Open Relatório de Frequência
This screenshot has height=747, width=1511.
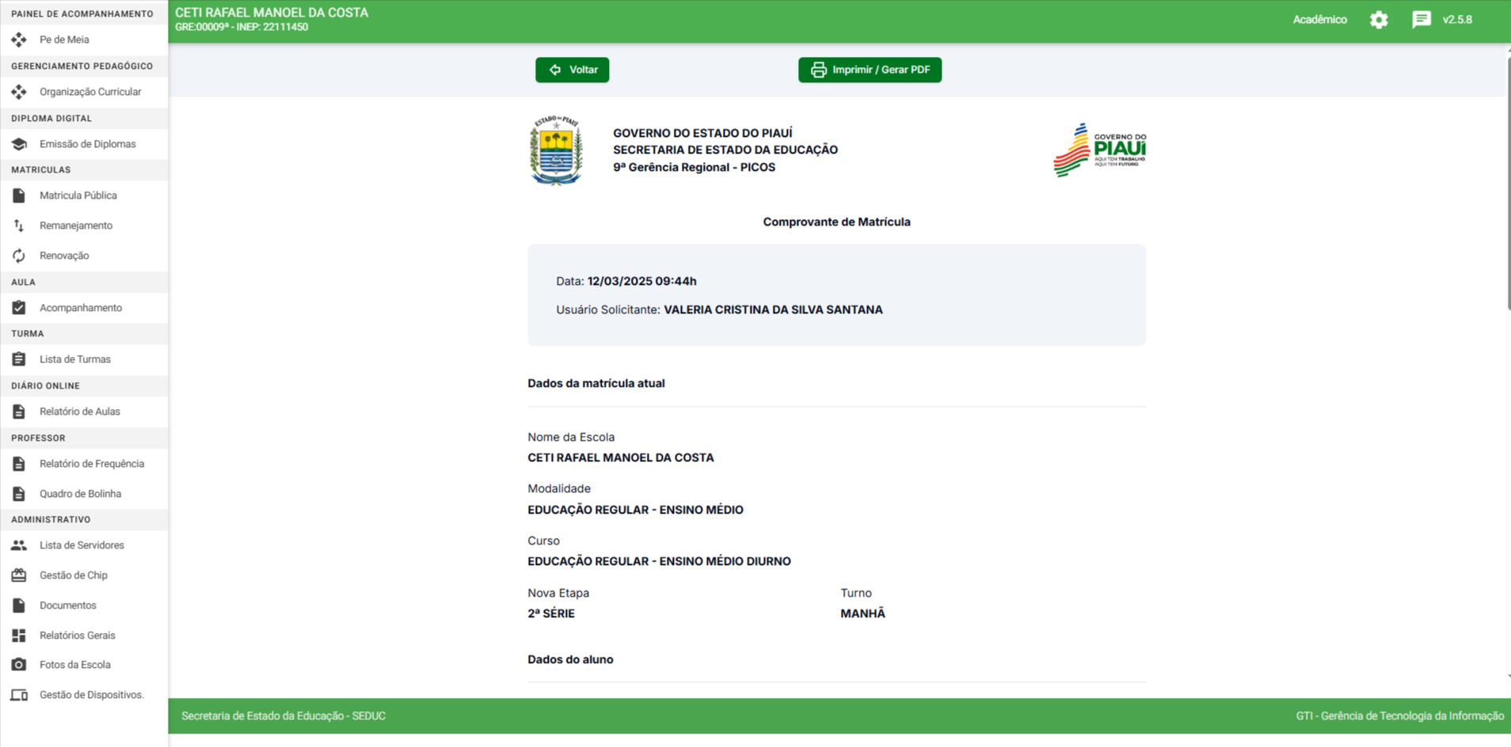[91, 464]
